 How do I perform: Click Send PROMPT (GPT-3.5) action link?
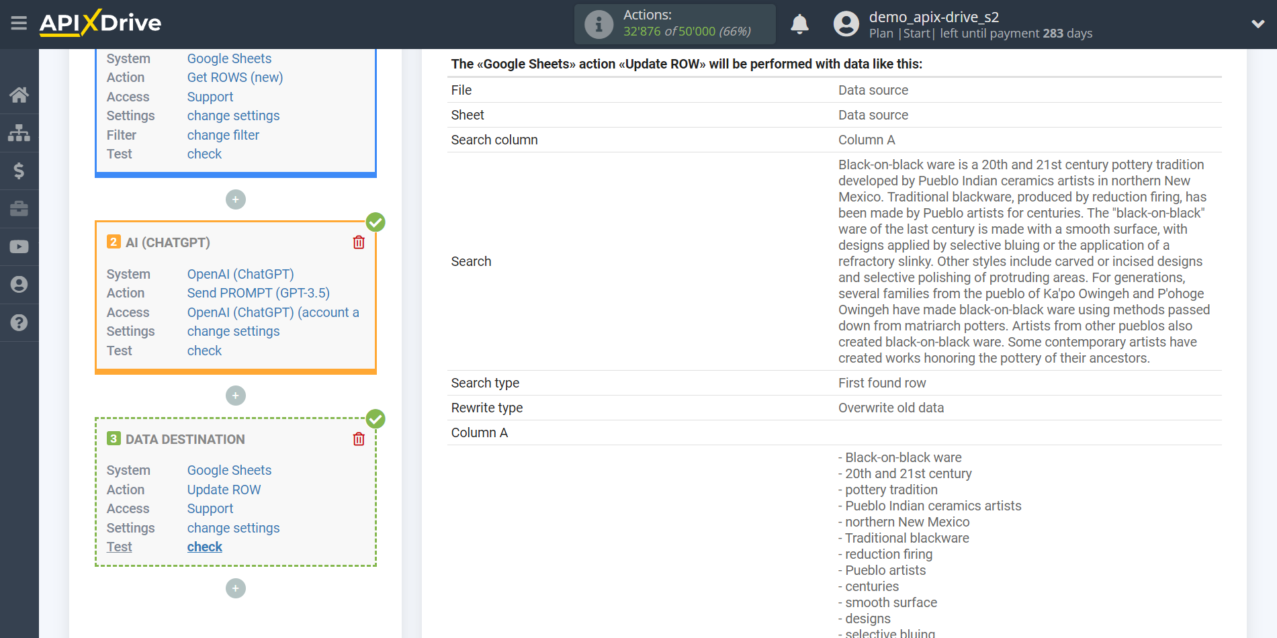259,293
